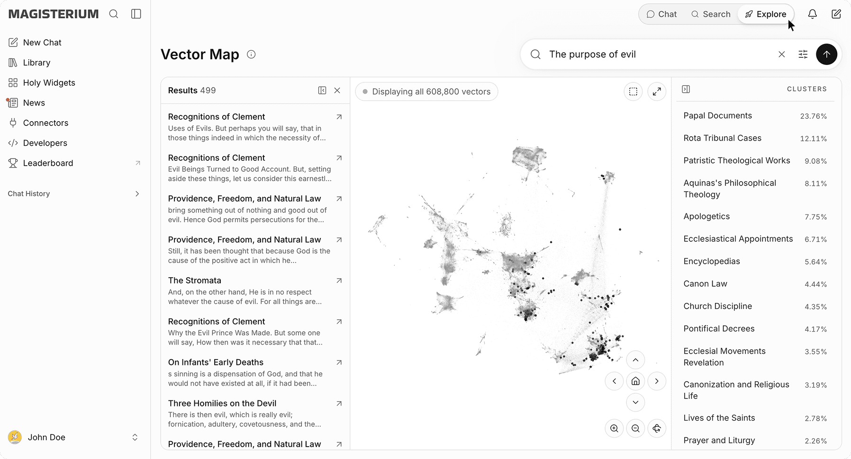Image resolution: width=851 pixels, height=459 pixels.
Task: Open the Leaderboard link
Action: click(75, 163)
